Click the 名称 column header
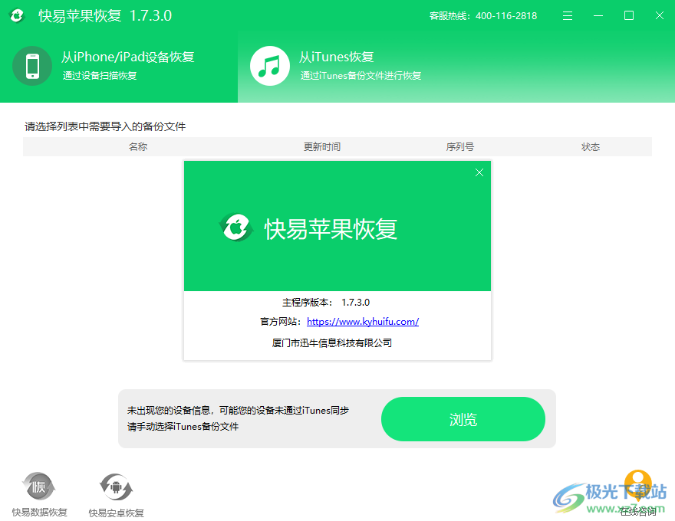 [138, 147]
